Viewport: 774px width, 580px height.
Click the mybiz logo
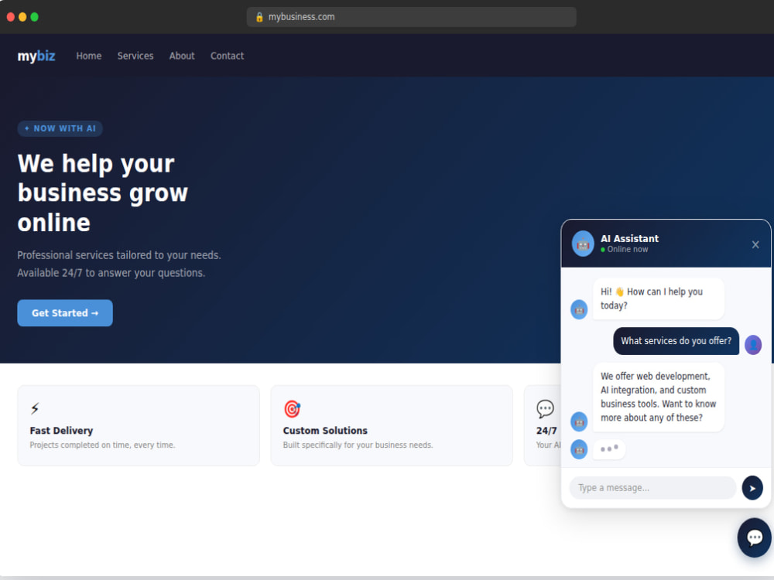tap(36, 56)
